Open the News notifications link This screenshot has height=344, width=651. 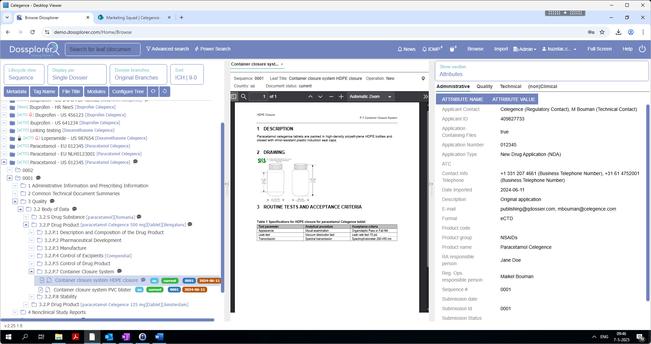(x=407, y=49)
